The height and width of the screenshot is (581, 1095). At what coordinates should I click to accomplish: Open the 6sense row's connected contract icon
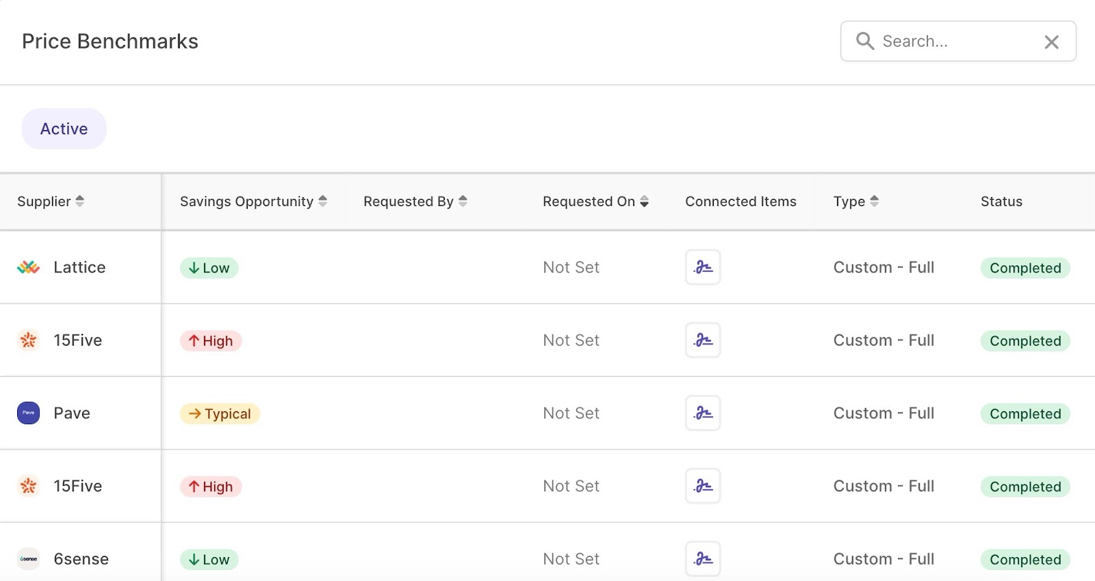703,558
